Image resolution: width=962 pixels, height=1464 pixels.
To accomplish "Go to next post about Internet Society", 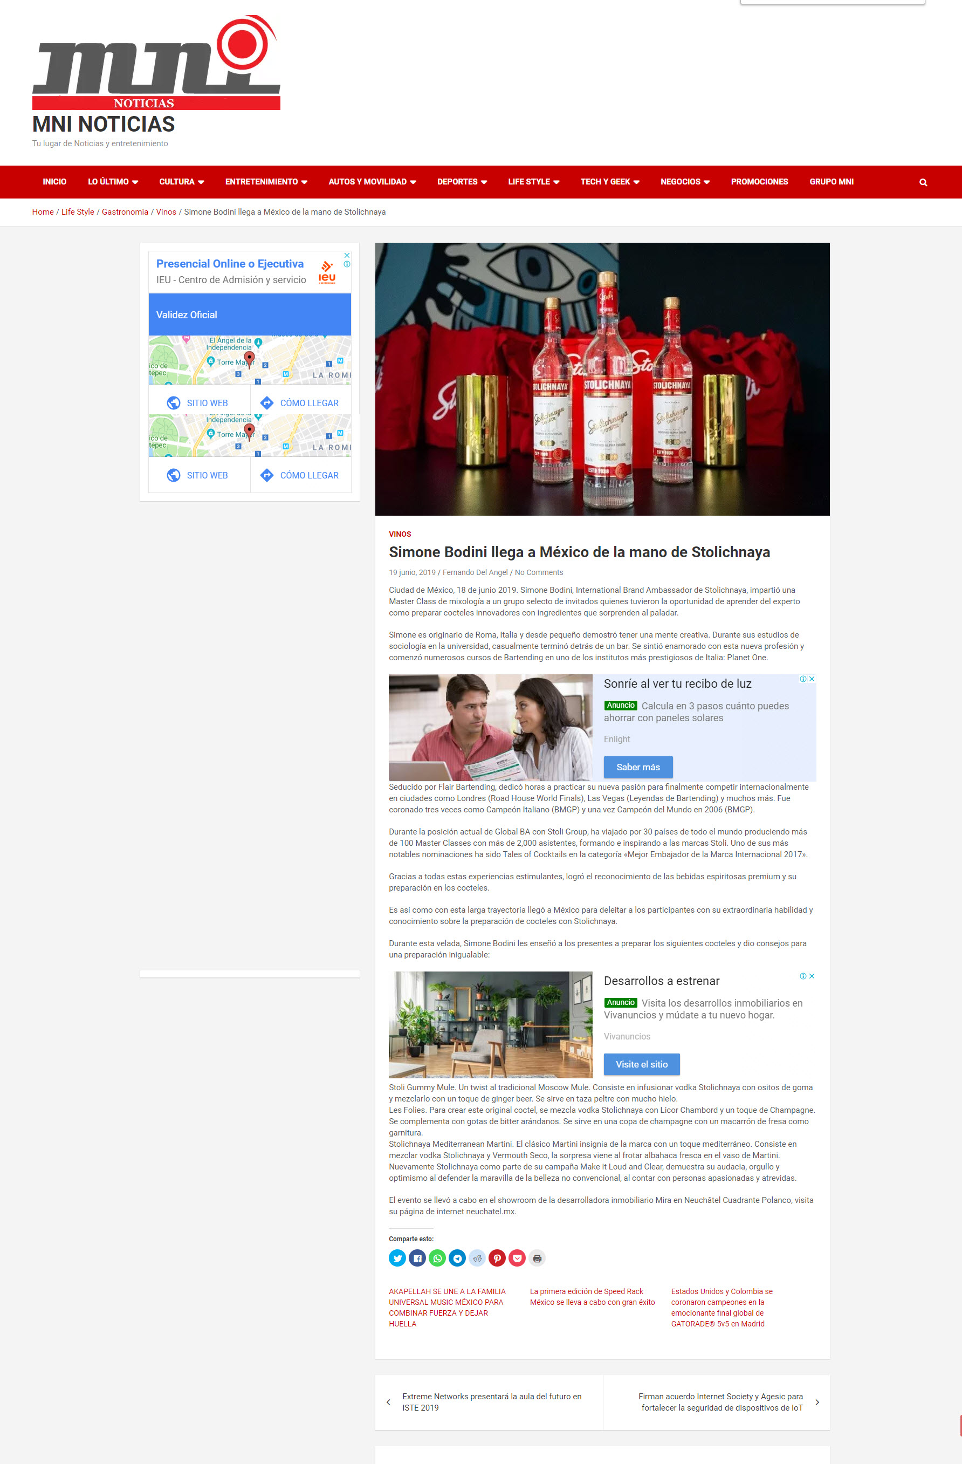I will (721, 1402).
